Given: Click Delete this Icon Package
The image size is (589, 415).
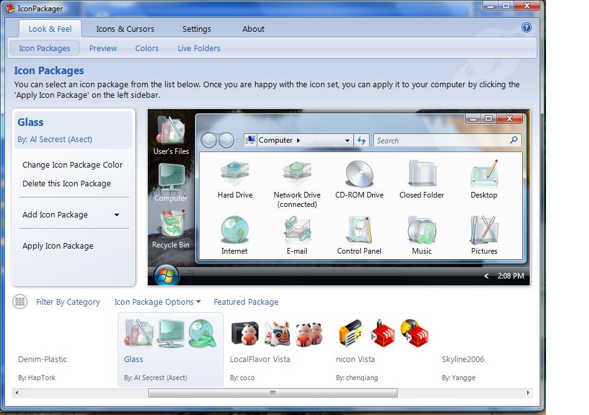Looking at the screenshot, I should tap(67, 184).
